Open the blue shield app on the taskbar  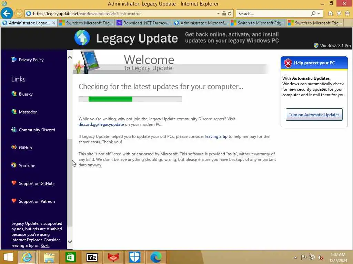(135, 257)
